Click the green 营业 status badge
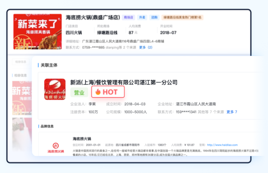 pyautogui.click(x=79, y=93)
